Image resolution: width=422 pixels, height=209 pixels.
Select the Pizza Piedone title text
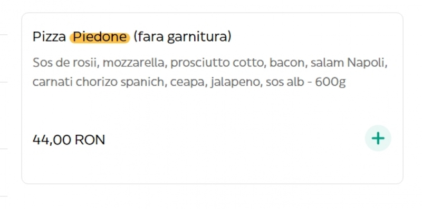(132, 37)
